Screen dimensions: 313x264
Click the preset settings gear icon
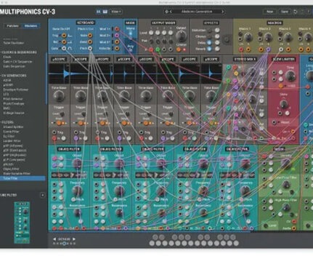166,12
